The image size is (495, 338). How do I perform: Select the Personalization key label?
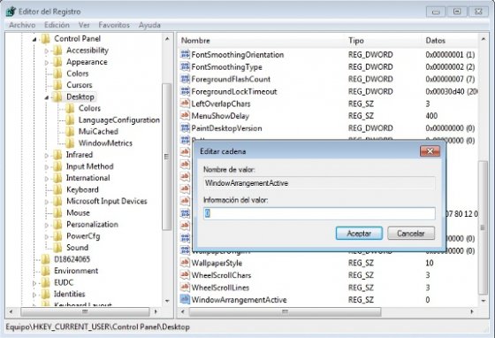[92, 224]
